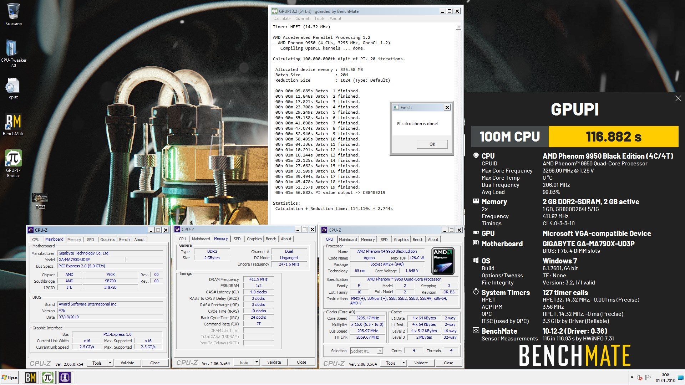The width and height of the screenshot is (685, 385).
Task: Click AMD Phenom logo in CPU-Z
Action: click(443, 261)
